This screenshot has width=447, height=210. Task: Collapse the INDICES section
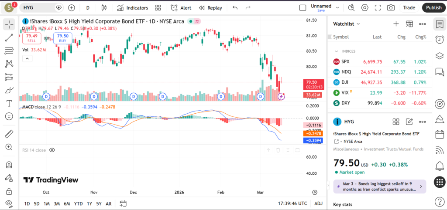[x=337, y=51]
